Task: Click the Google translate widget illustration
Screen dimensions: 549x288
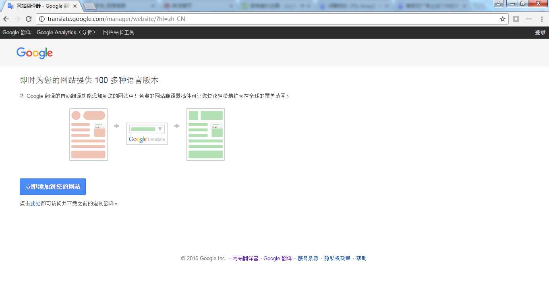Action: [147, 134]
